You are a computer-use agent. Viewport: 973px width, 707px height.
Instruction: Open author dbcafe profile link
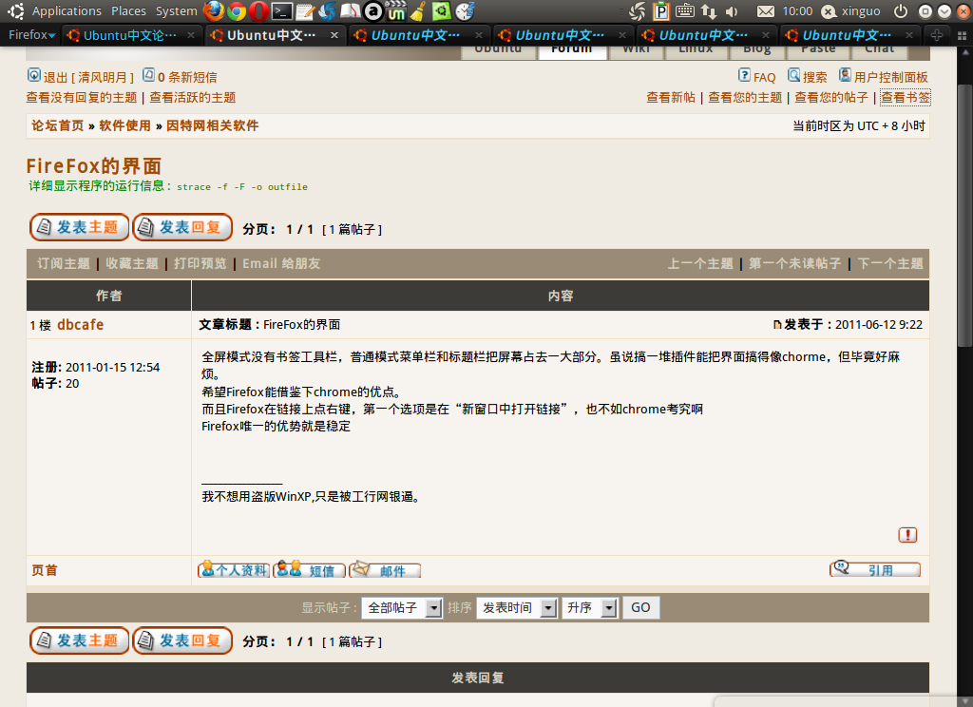(x=80, y=325)
